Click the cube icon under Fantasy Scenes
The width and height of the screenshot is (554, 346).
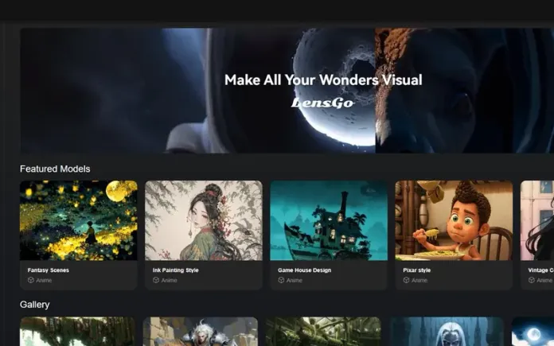(31, 280)
